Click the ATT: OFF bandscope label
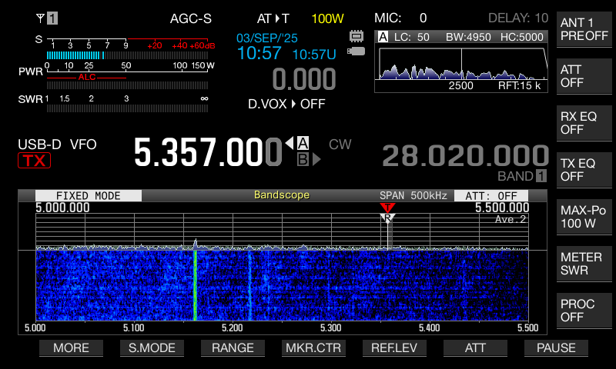The height and width of the screenshot is (369, 616). click(x=491, y=196)
